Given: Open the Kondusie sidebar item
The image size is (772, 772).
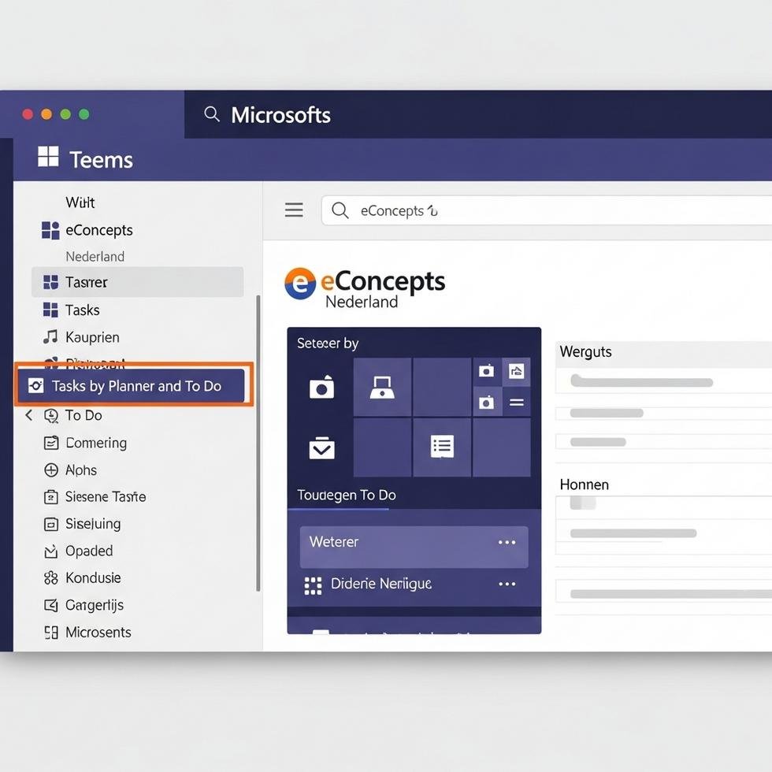Looking at the screenshot, I should (93, 577).
